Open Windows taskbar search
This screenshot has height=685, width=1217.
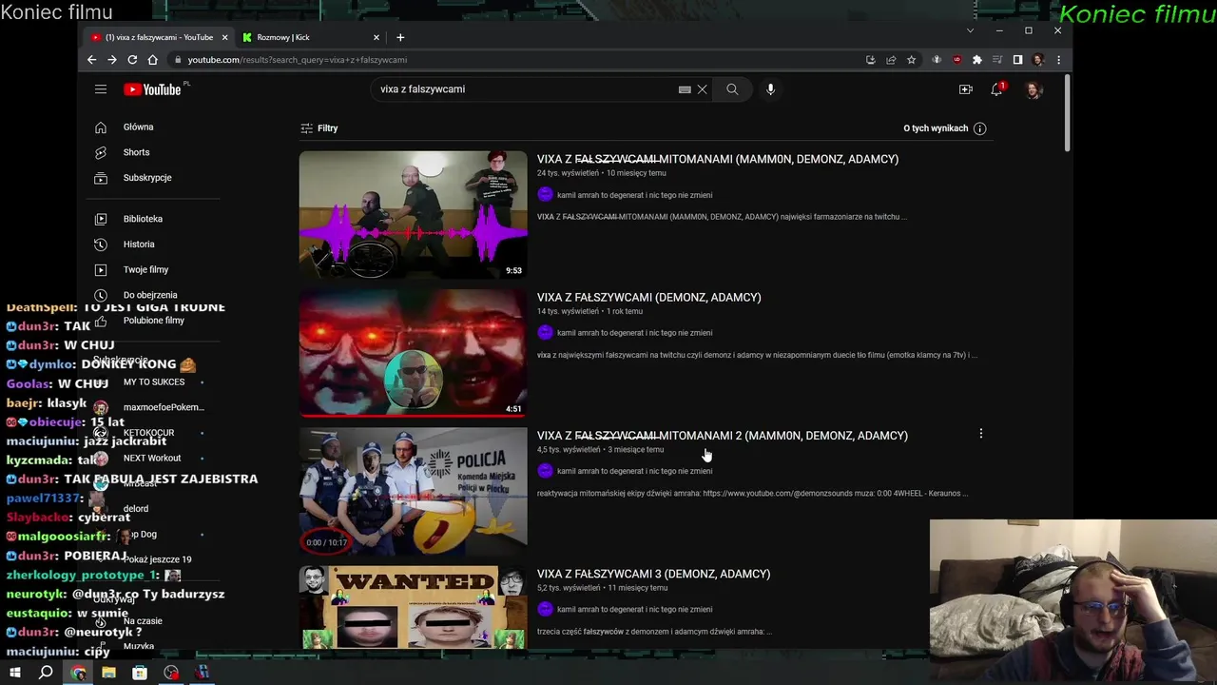click(46, 673)
